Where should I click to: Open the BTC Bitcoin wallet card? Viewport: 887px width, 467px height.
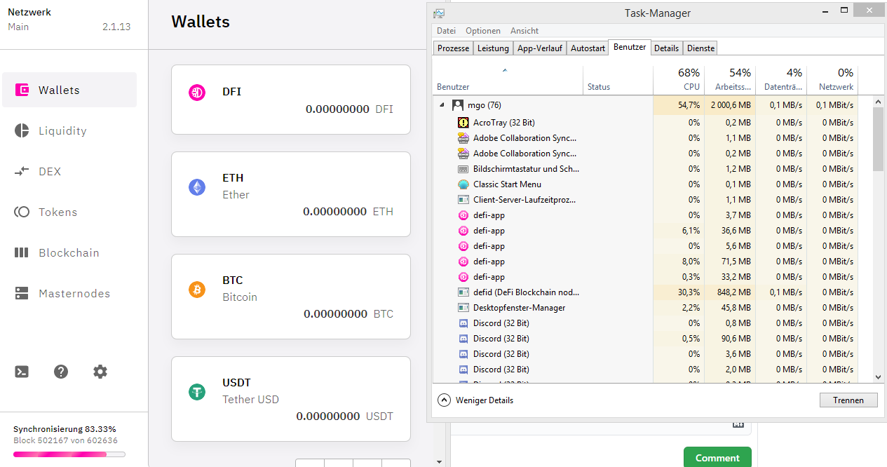coord(291,298)
